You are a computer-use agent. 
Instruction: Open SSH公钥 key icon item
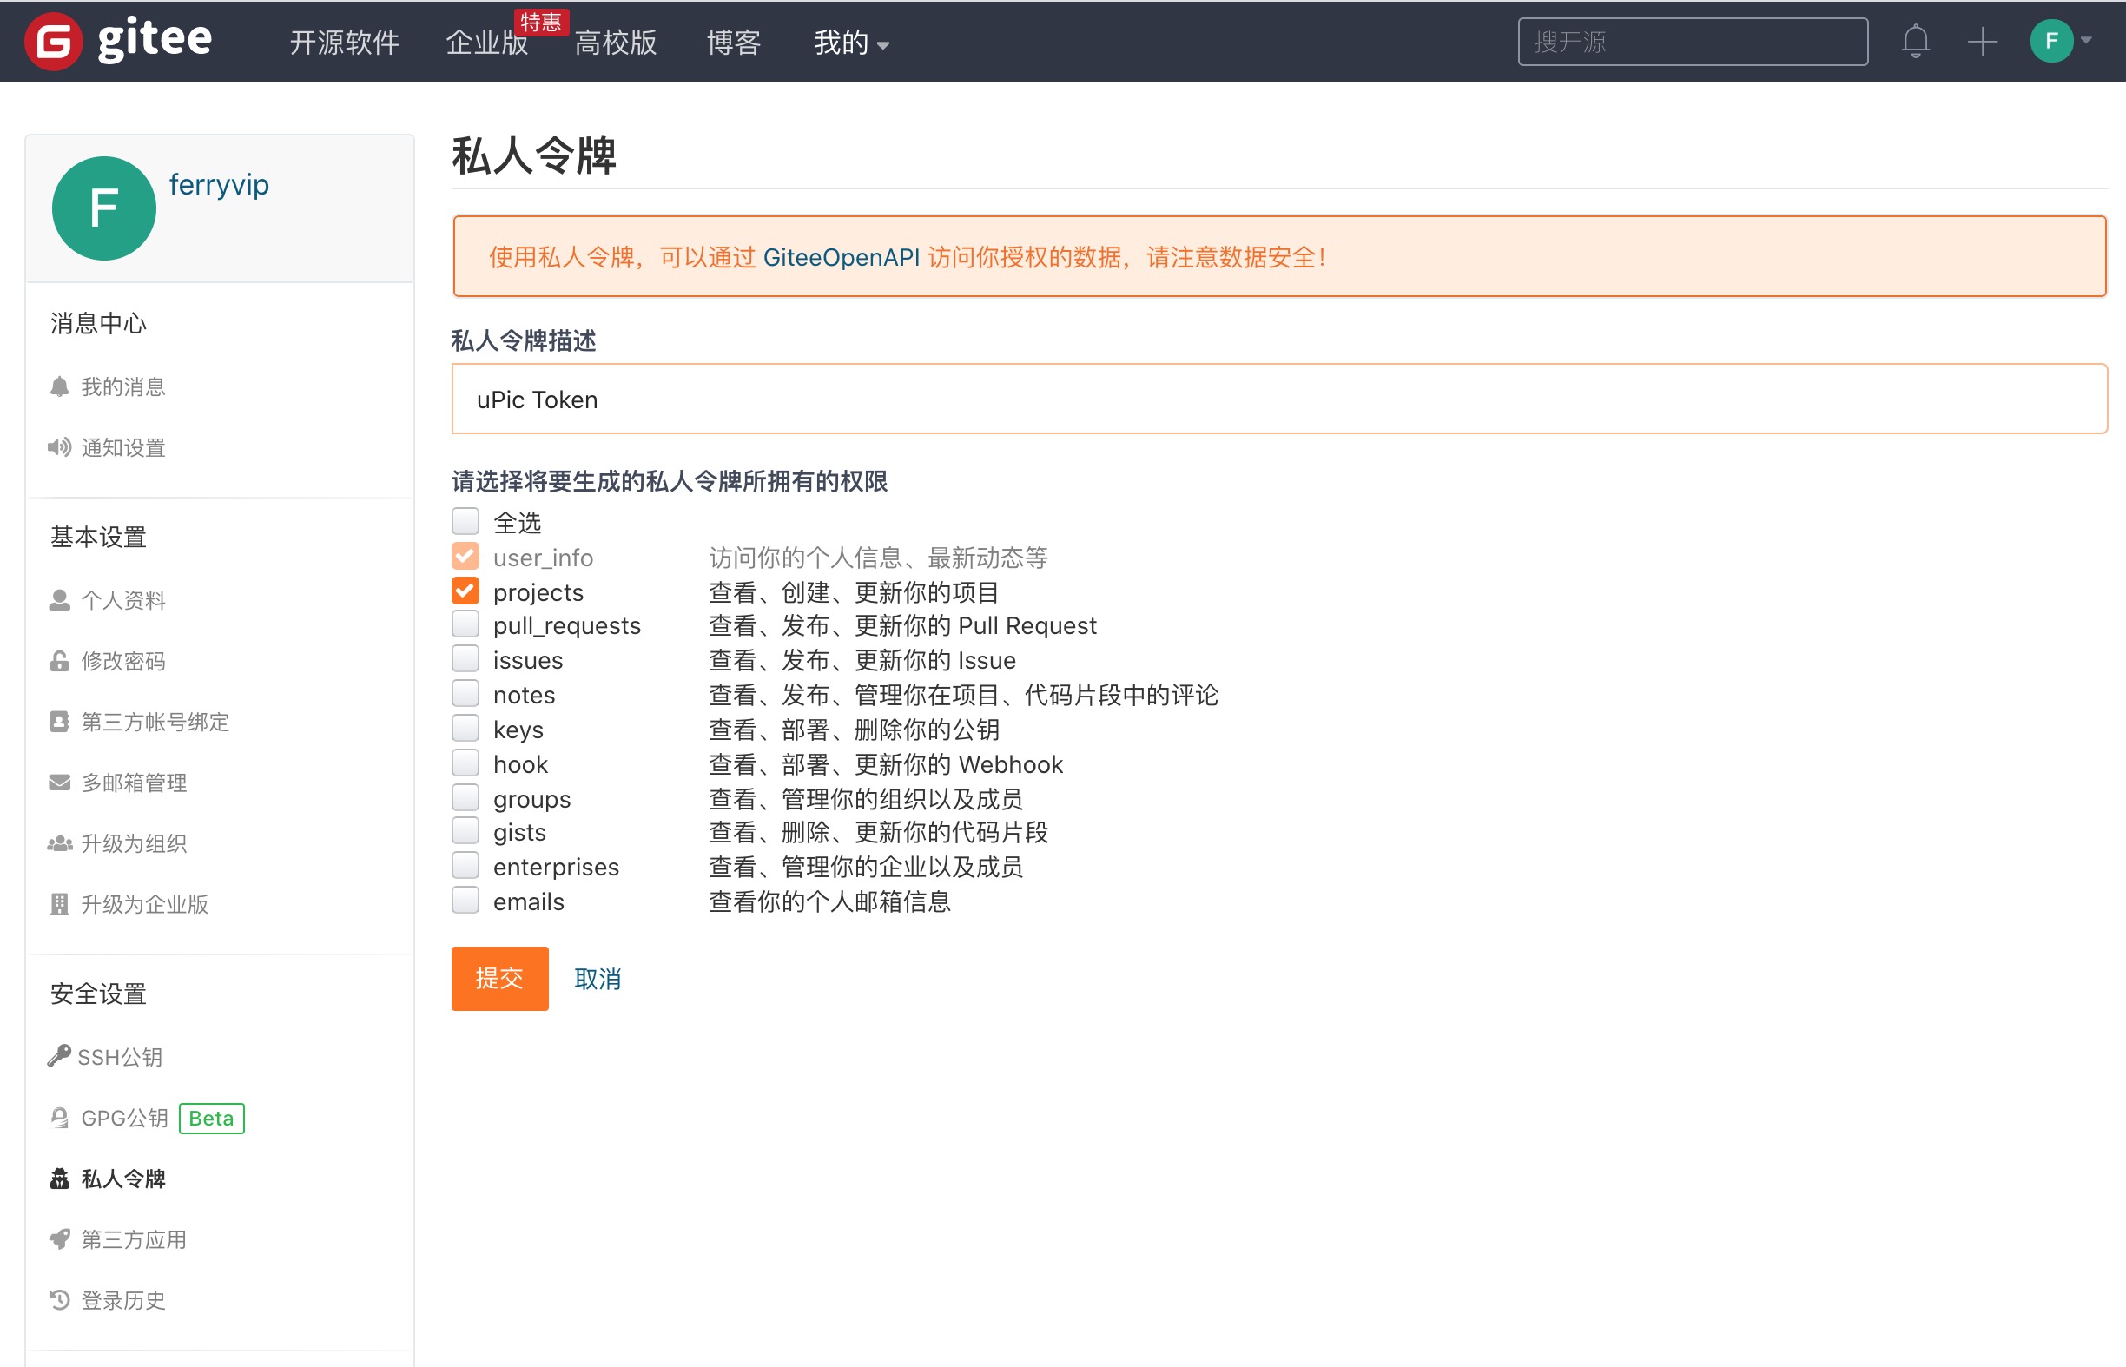point(58,1056)
